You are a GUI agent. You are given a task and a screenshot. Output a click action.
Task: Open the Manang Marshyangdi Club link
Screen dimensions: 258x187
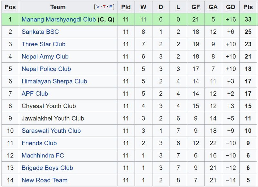59,20
